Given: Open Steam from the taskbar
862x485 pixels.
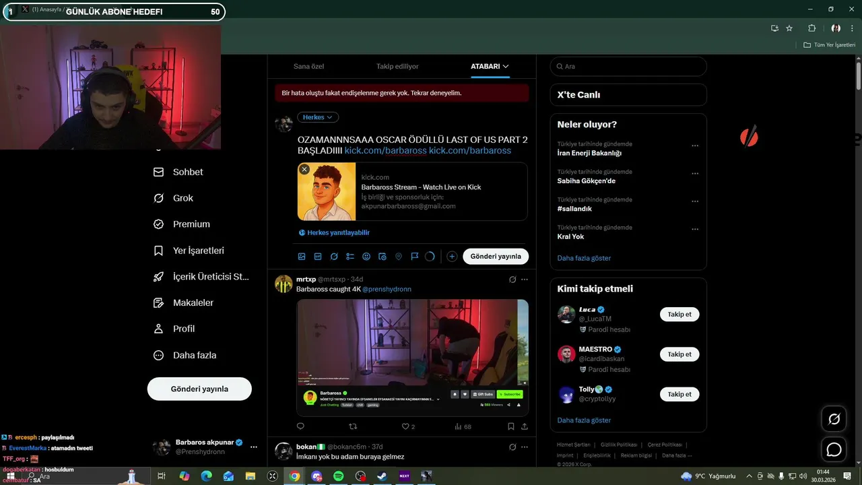Looking at the screenshot, I should (382, 476).
